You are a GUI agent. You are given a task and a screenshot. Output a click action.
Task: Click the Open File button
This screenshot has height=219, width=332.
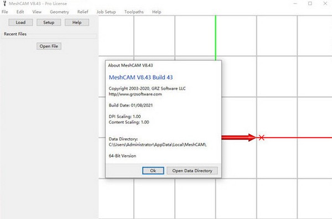(x=49, y=46)
